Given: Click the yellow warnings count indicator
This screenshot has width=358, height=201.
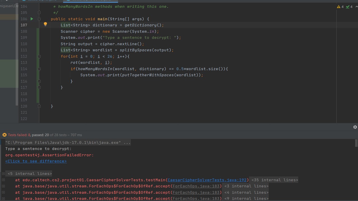Looking at the screenshot, I should [x=340, y=7].
